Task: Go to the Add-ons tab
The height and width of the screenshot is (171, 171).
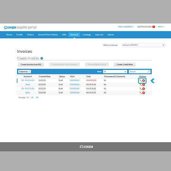Action: click(99, 35)
